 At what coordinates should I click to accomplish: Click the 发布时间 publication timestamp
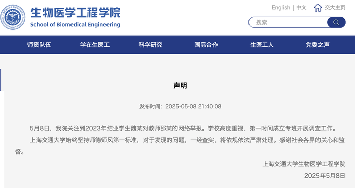pyautogui.click(x=180, y=106)
